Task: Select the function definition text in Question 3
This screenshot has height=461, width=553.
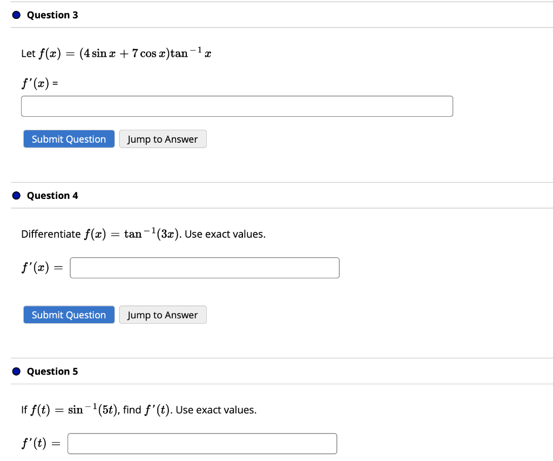Action: pos(116,52)
